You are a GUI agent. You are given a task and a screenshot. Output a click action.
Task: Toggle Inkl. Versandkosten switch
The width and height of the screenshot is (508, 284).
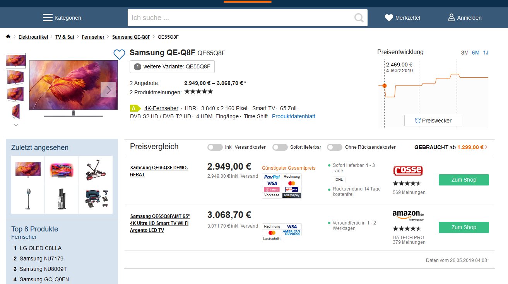pos(215,147)
